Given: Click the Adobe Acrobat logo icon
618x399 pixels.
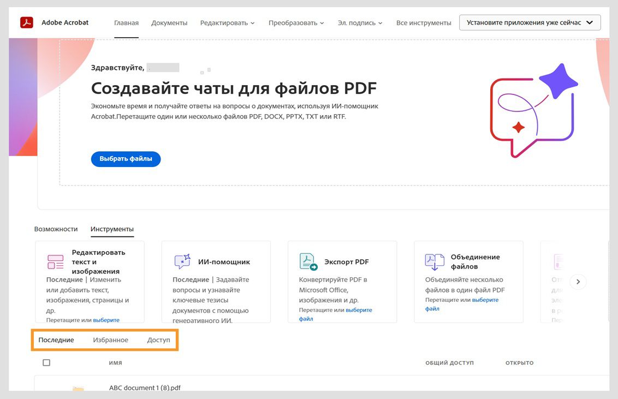Looking at the screenshot, I should [x=26, y=22].
